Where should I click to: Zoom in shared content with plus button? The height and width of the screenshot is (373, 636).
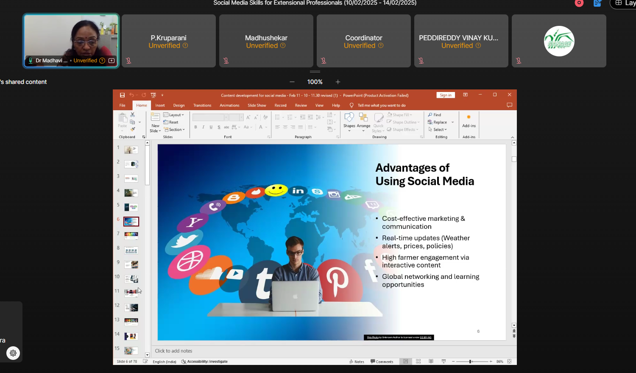(338, 82)
